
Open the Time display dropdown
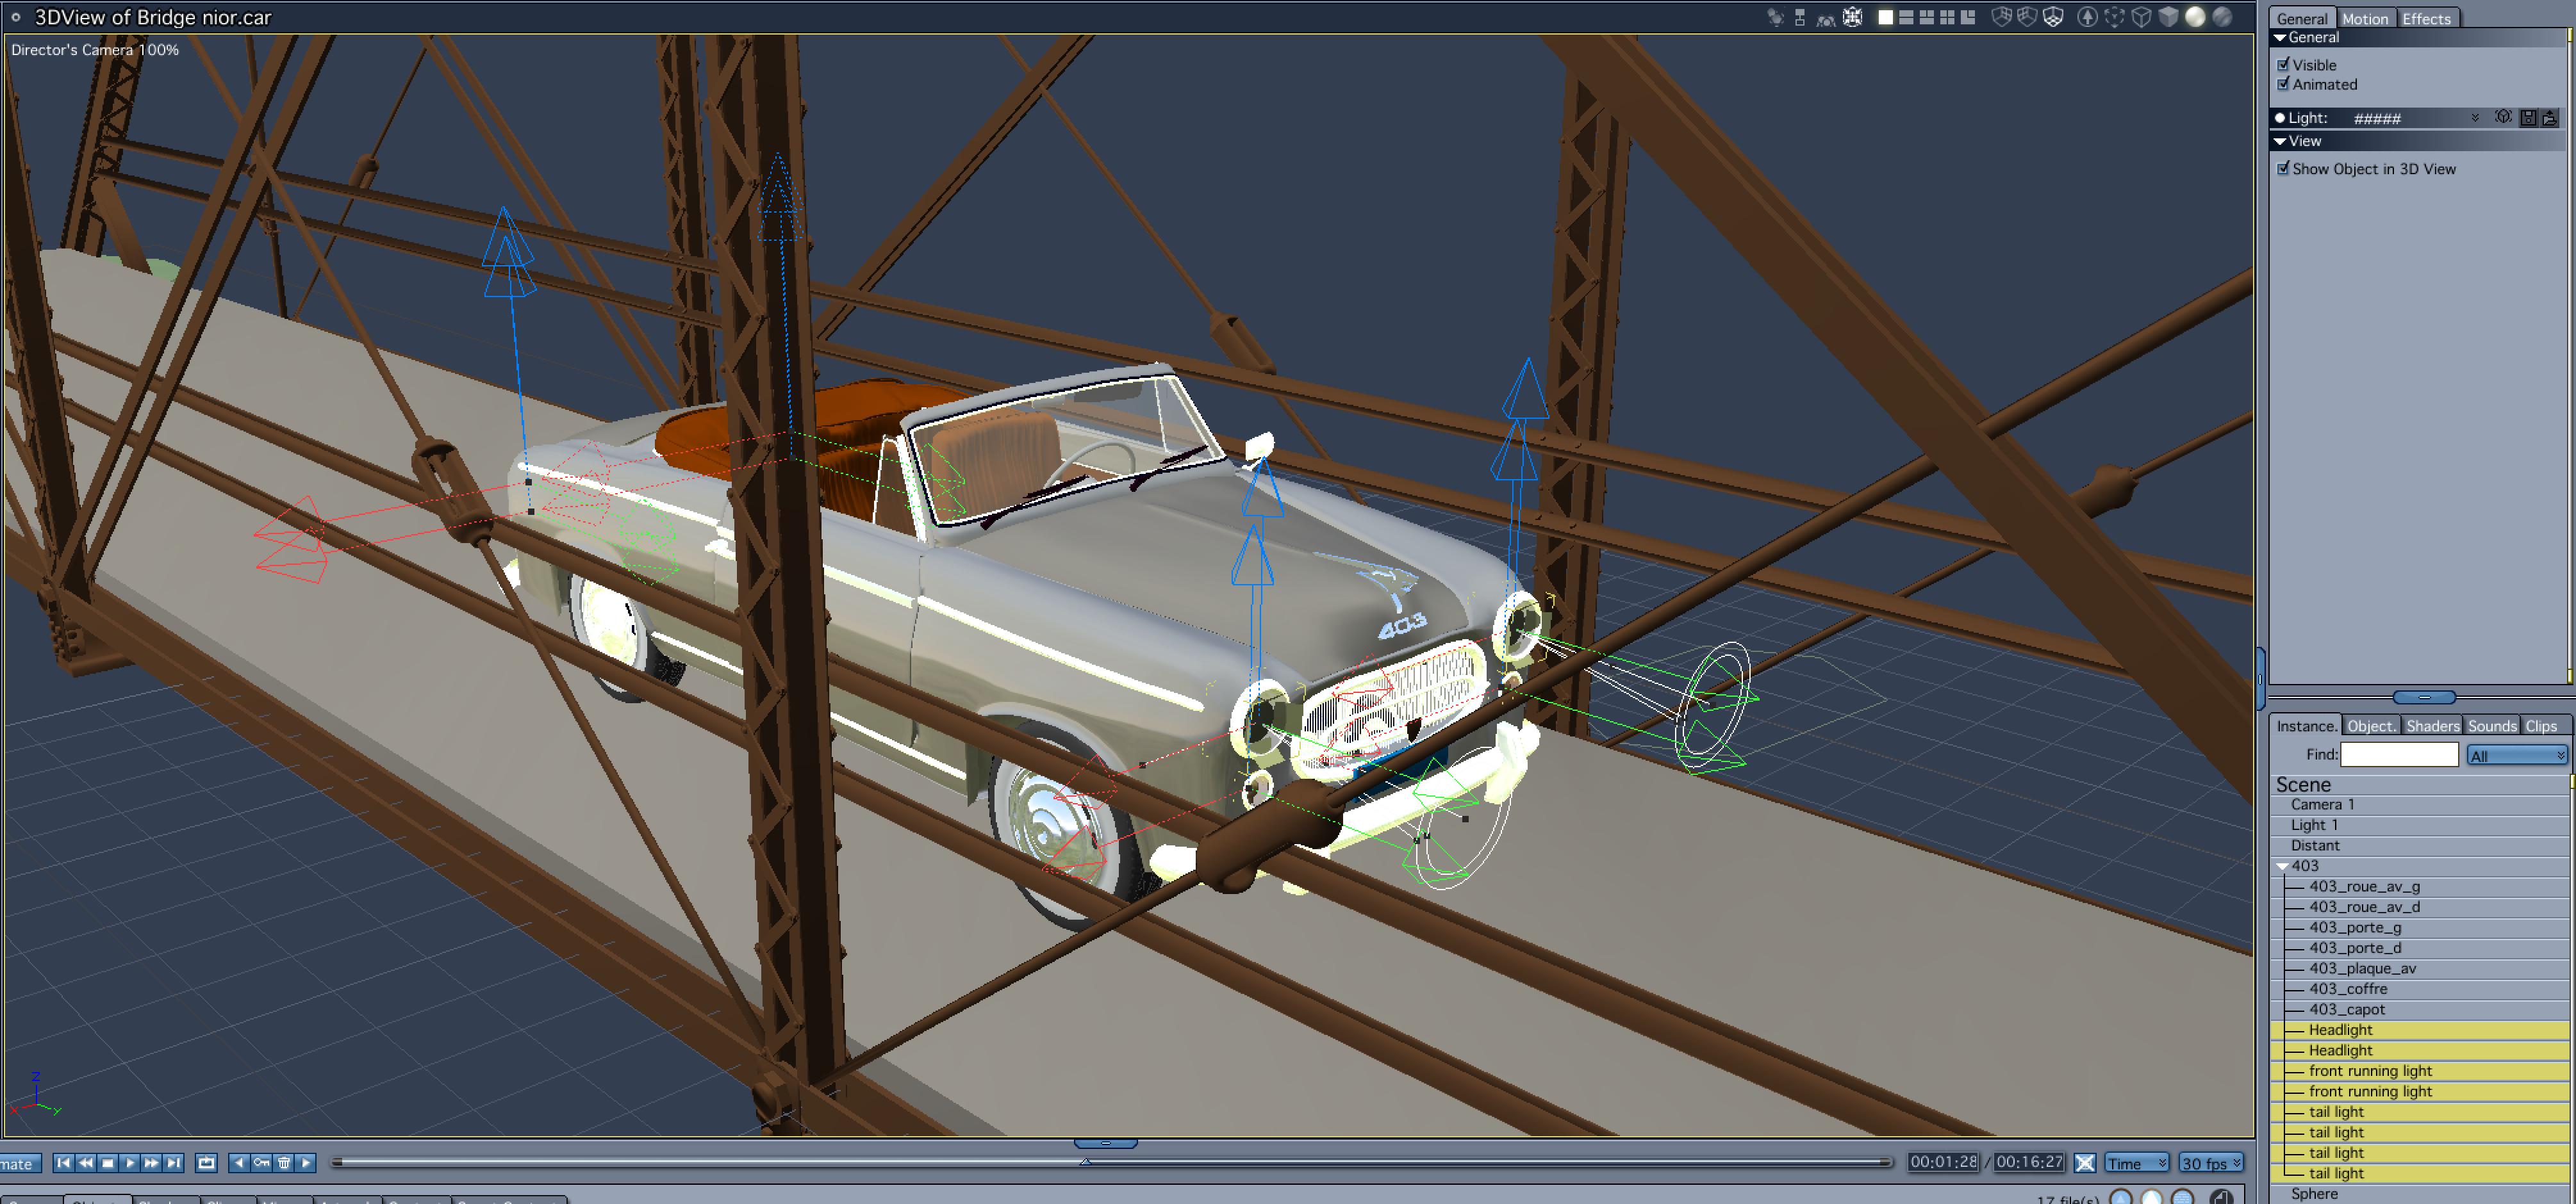[2136, 1163]
